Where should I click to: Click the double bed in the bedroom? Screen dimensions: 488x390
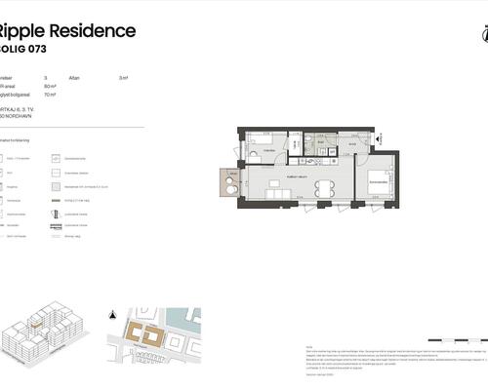click(380, 182)
